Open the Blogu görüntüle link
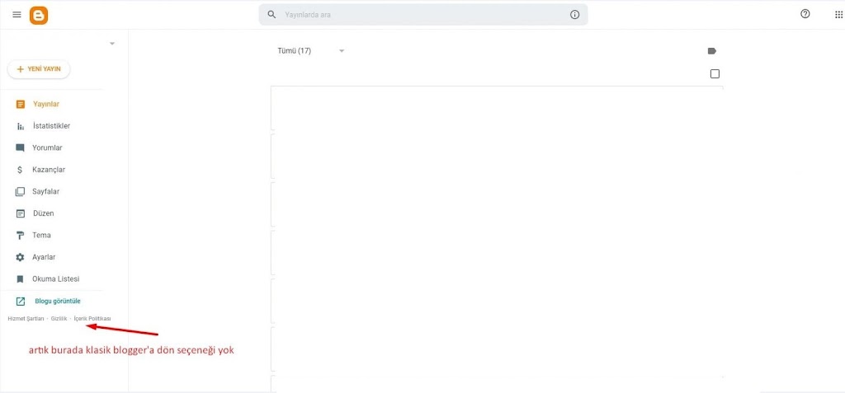 [x=57, y=302]
